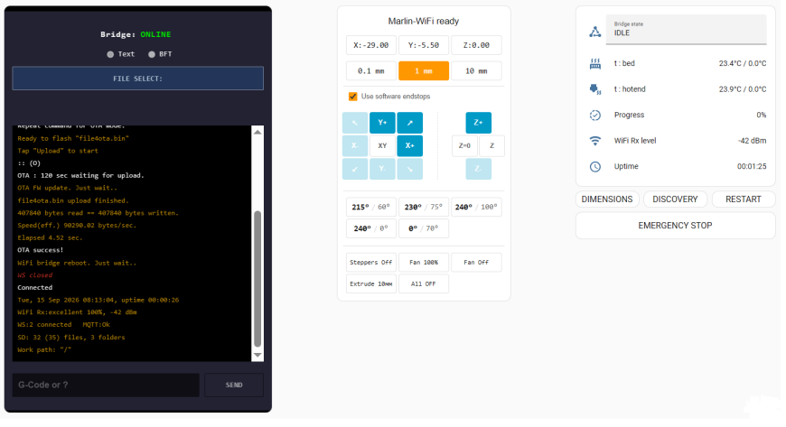Jog diagonally down-right arrow button
This screenshot has width=786, height=427.
point(410,169)
